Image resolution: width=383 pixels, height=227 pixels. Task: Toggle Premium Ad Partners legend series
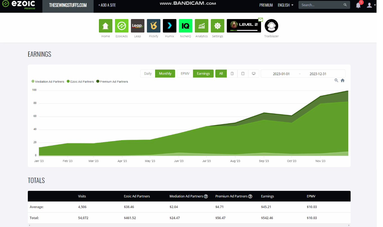[x=112, y=82]
